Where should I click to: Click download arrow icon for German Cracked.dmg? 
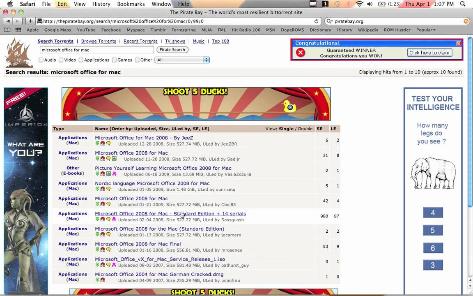97,280
